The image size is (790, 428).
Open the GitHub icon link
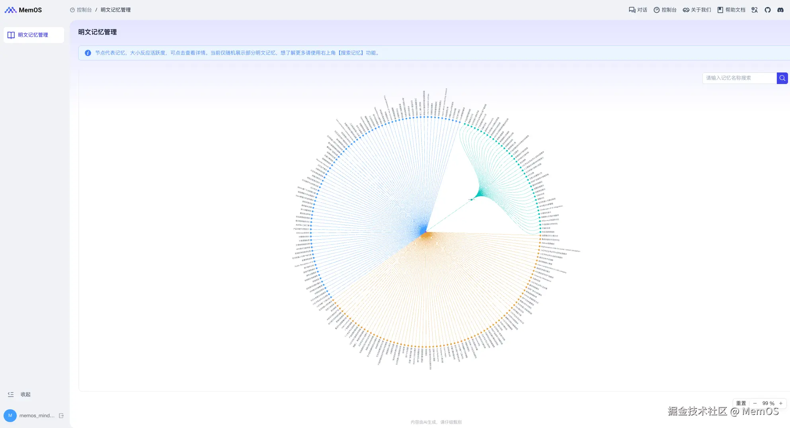pyautogui.click(x=768, y=10)
